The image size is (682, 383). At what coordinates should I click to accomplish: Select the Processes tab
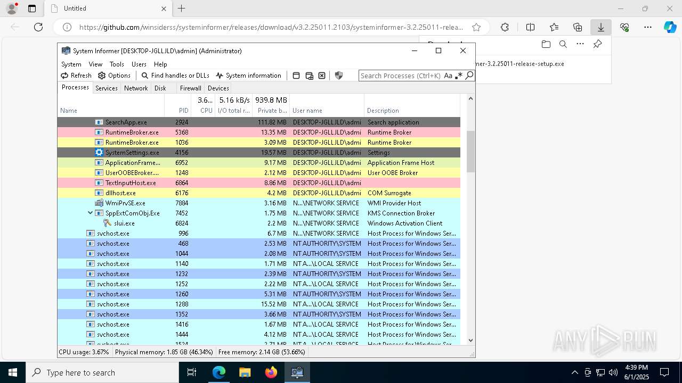tap(75, 87)
